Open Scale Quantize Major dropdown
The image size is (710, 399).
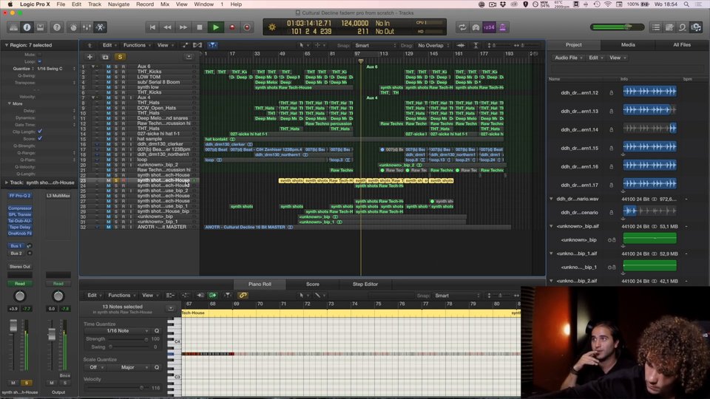(x=127, y=367)
